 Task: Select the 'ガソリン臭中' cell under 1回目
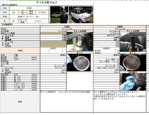pyautogui.click(x=53, y=66)
